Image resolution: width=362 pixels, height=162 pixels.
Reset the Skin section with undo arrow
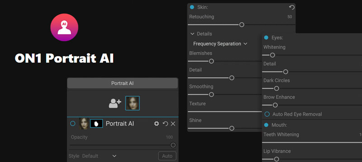(x=291, y=7)
